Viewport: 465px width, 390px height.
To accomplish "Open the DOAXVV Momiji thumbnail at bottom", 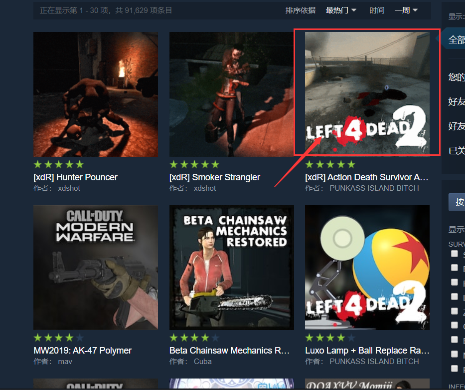I will pos(367,384).
